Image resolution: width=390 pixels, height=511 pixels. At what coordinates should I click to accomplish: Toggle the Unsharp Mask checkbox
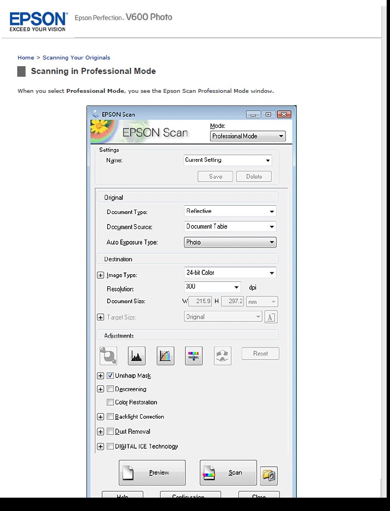[x=111, y=376]
